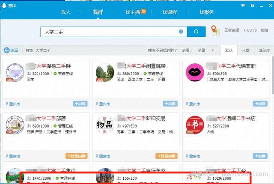The width and height of the screenshot is (274, 184).
Task: Open the 找主播 tab
Action: (133, 12)
